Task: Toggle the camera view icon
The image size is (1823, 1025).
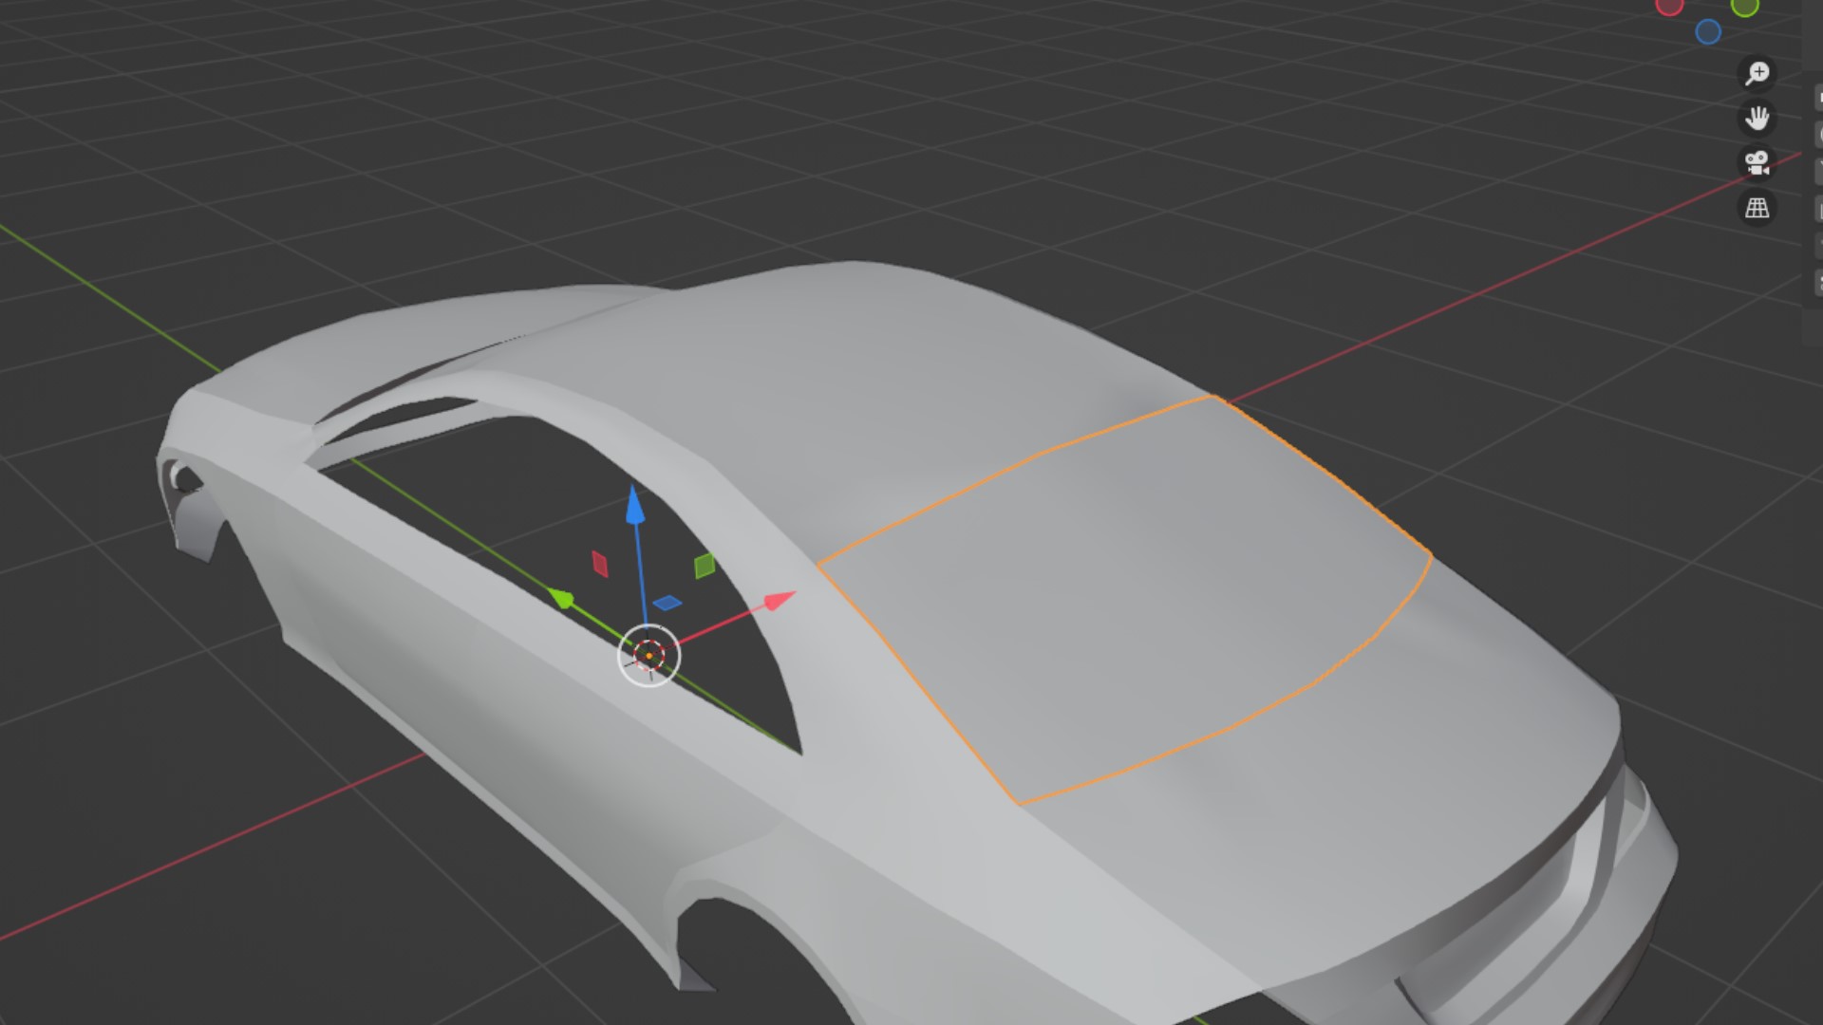Action: click(x=1757, y=163)
